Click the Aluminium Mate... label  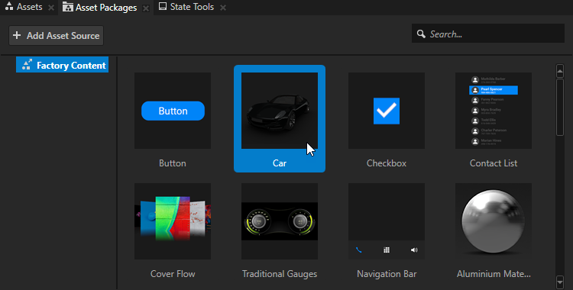point(494,274)
